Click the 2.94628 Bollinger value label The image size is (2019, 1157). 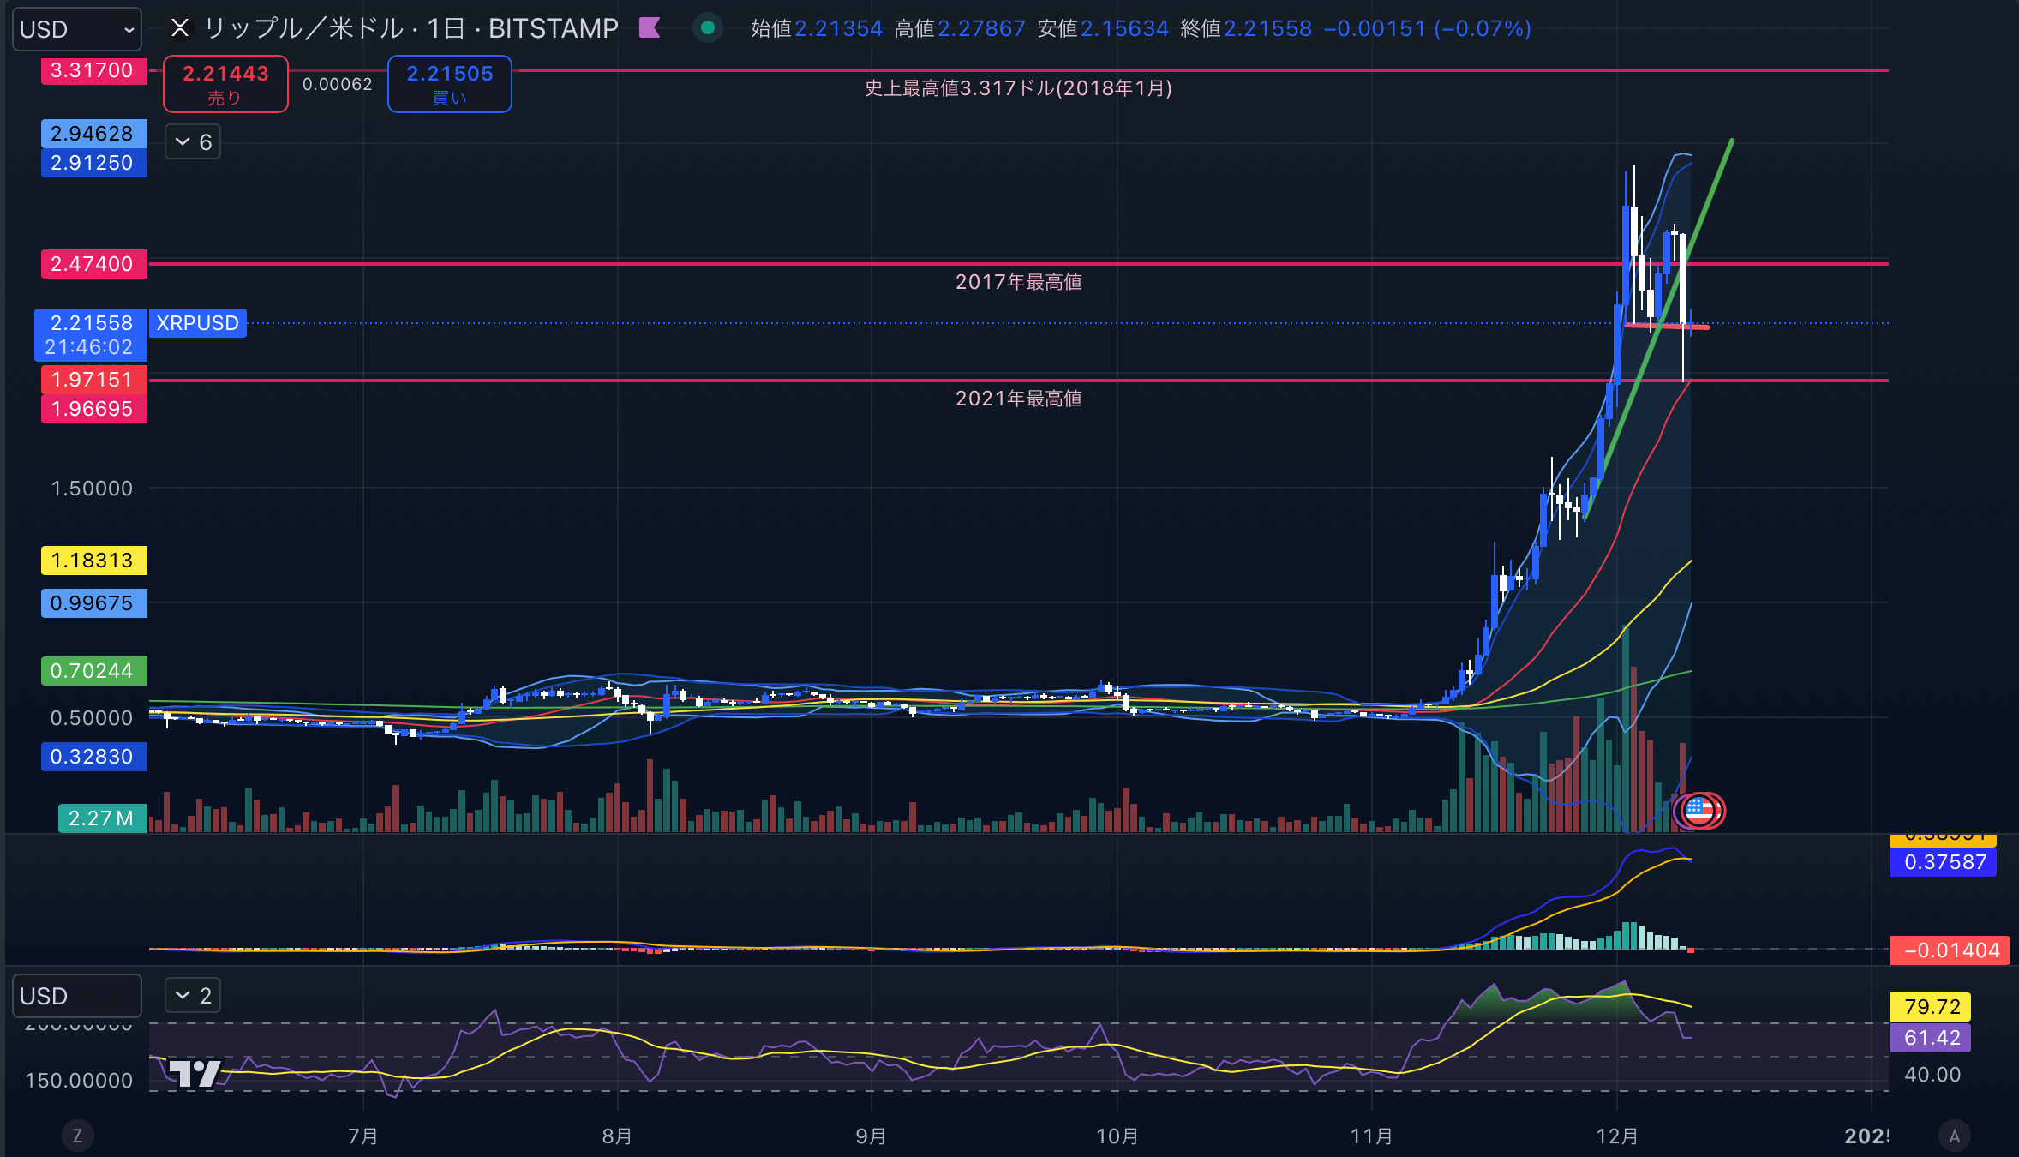click(x=94, y=134)
